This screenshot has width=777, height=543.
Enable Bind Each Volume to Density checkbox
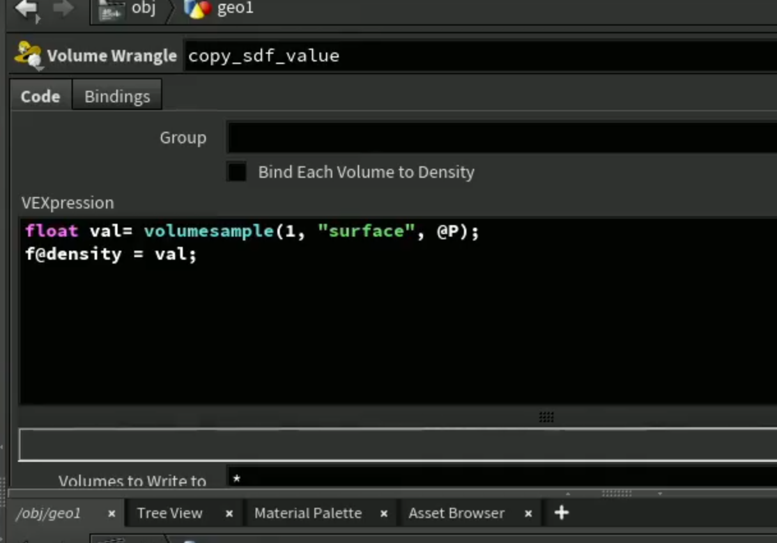[237, 172]
